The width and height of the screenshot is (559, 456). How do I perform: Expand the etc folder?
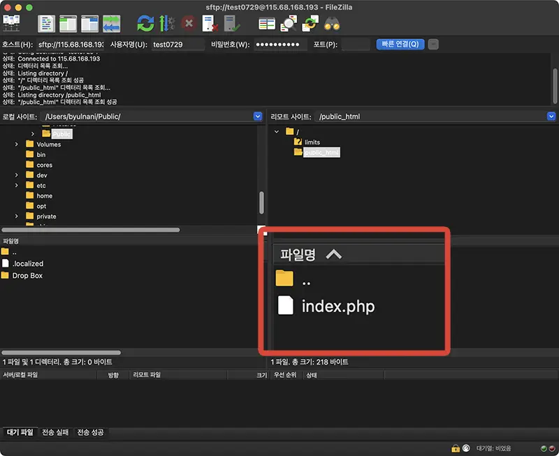point(16,186)
